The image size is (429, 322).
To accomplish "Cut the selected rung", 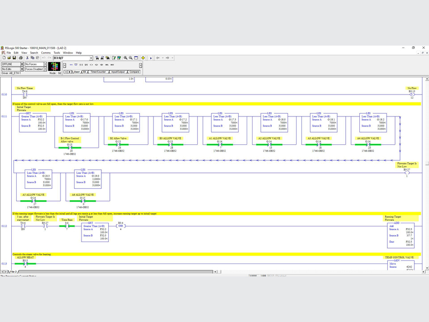I will pos(27,58).
